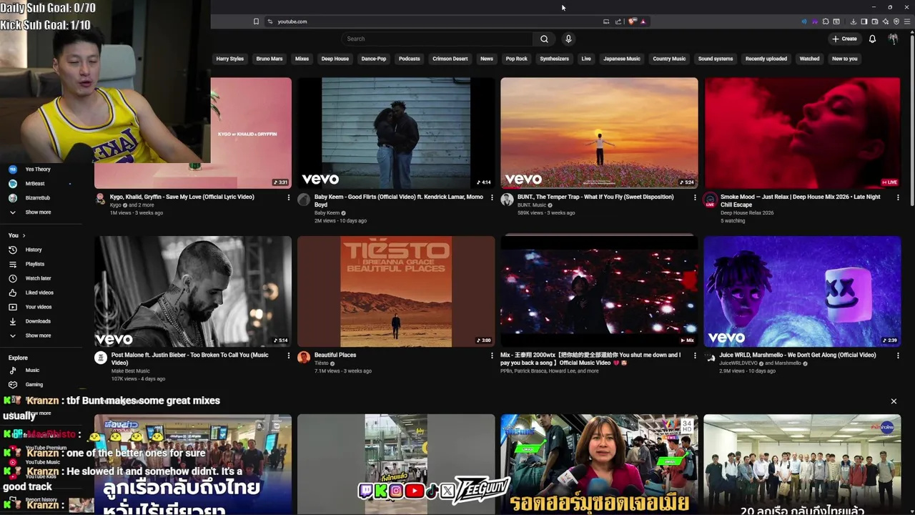The height and width of the screenshot is (515, 915).
Task: Open Gaming under Explore
Action: (34, 385)
